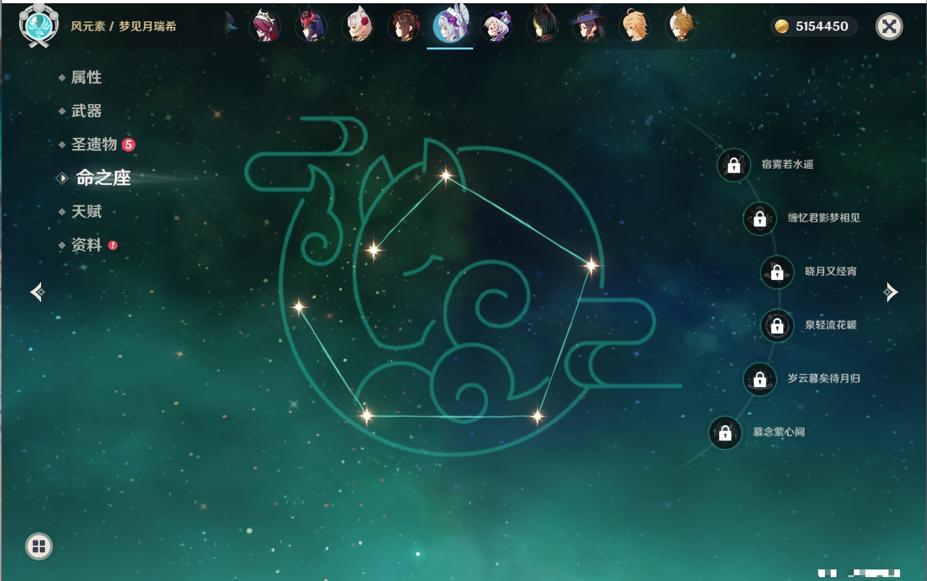
Task: Select the 命之座 constellation menu
Action: pyautogui.click(x=103, y=178)
